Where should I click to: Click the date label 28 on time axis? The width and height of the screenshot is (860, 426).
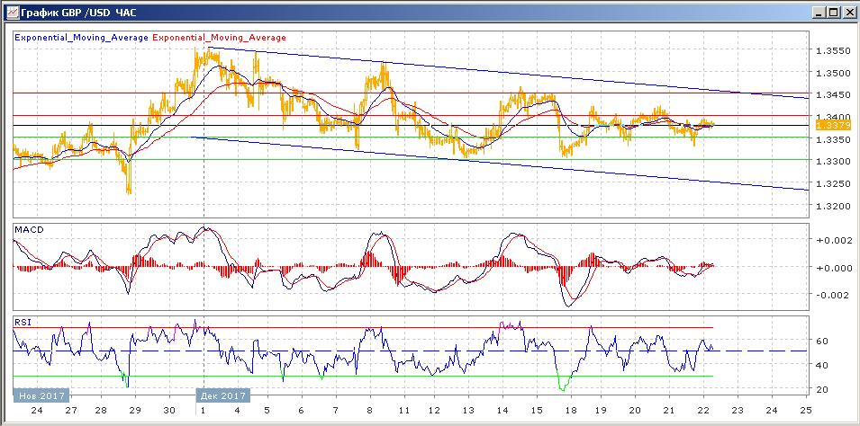pos(100,411)
